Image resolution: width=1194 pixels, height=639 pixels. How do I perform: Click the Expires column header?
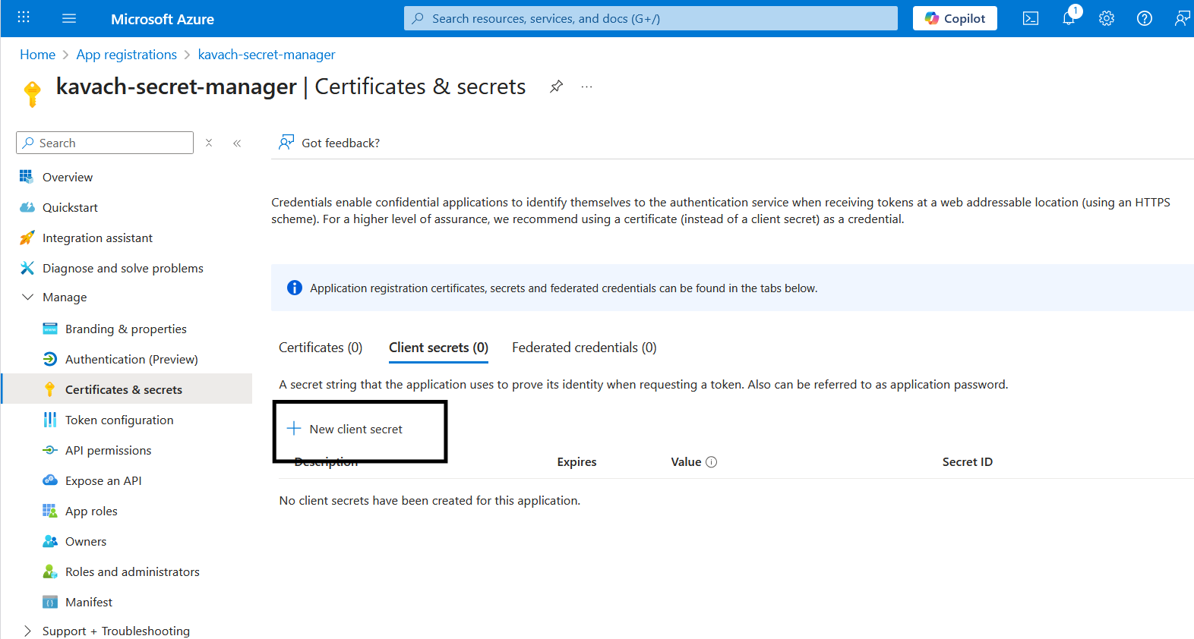tap(576, 461)
